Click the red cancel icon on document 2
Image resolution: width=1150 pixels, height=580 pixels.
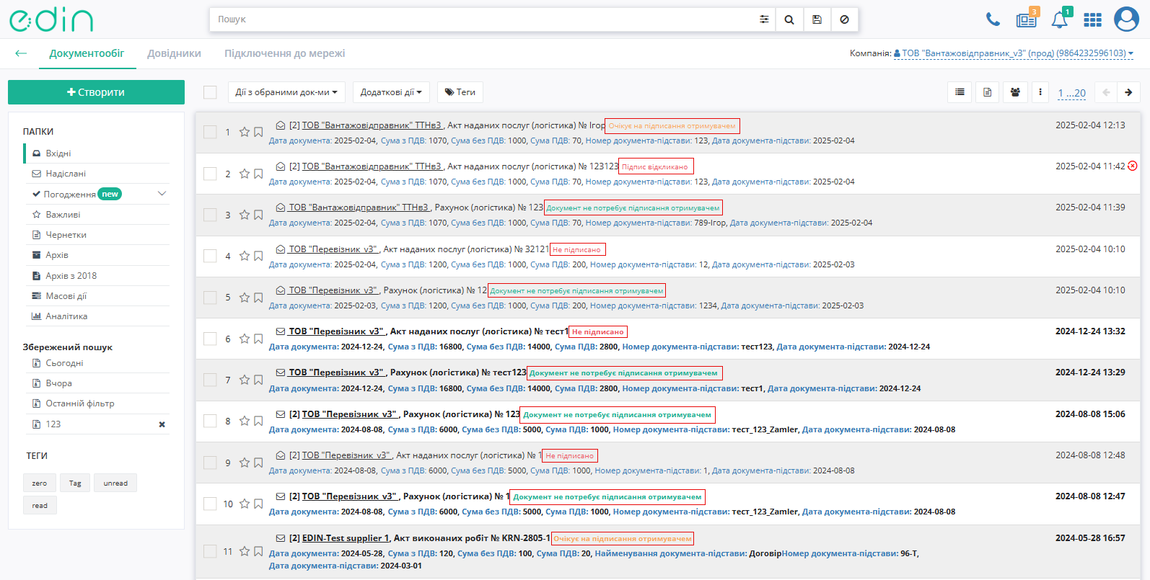pos(1133,166)
